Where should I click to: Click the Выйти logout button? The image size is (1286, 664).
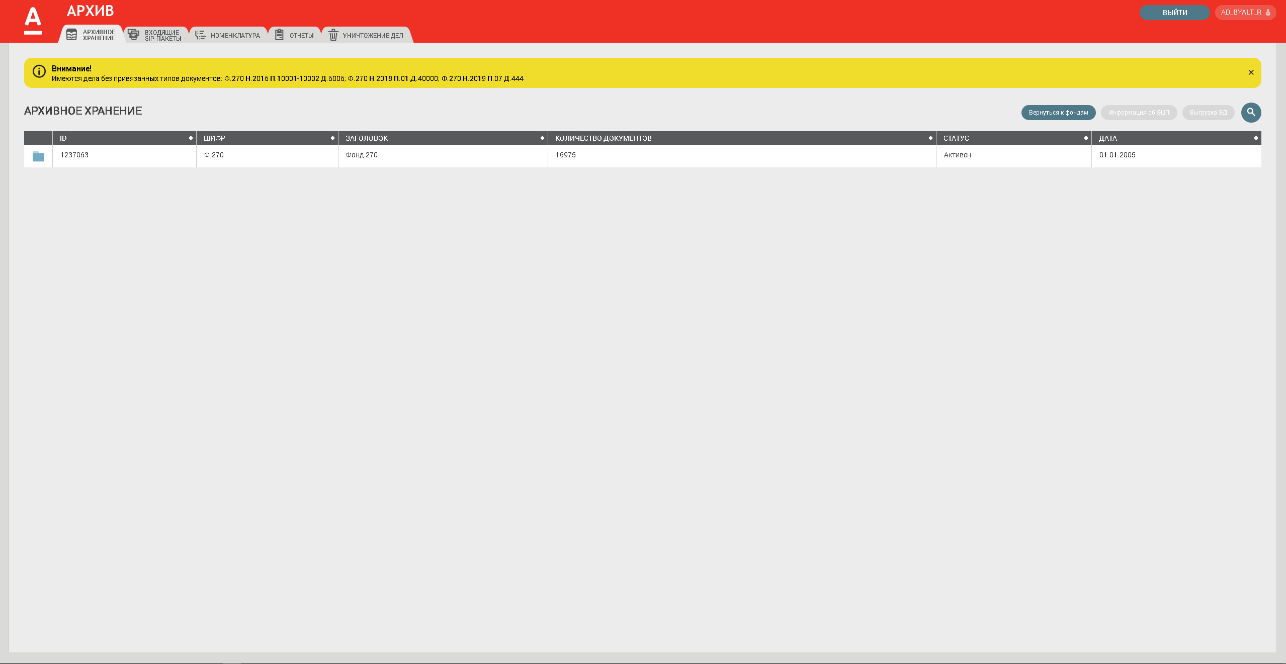tap(1174, 13)
